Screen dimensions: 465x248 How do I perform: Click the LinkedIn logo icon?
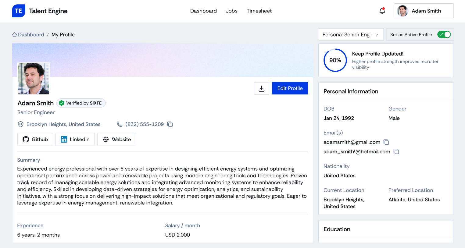coord(64,140)
